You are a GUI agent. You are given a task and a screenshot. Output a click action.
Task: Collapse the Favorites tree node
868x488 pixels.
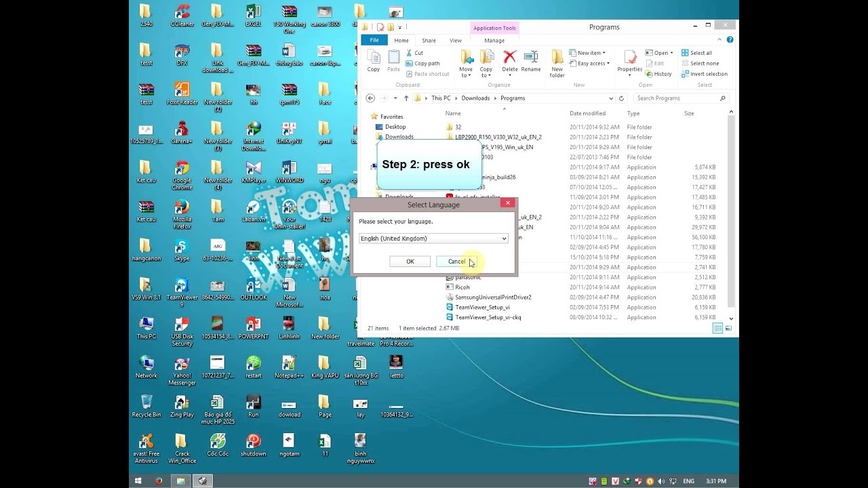(366, 117)
